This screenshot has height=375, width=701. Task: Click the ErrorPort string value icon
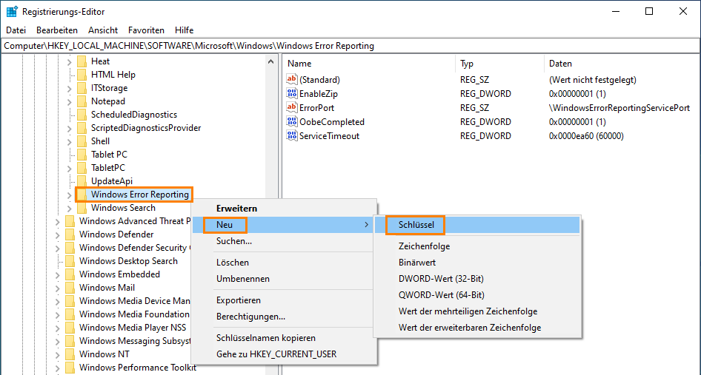point(292,107)
